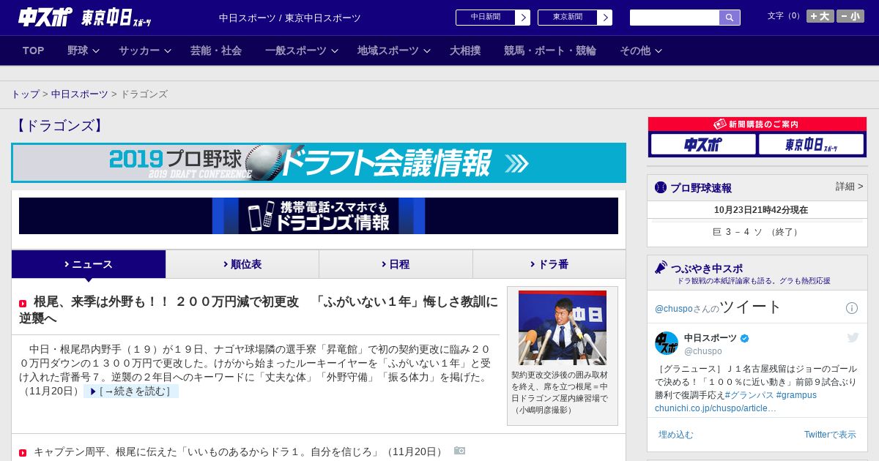Screen dimensions: 879x461
Task: Click the 中スポ subscription button in the sidebar
Action: (703, 144)
